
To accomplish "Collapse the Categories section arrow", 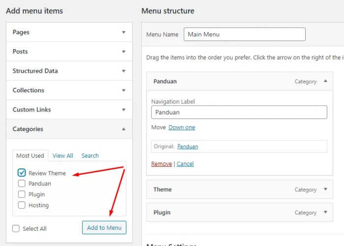I will point(124,129).
